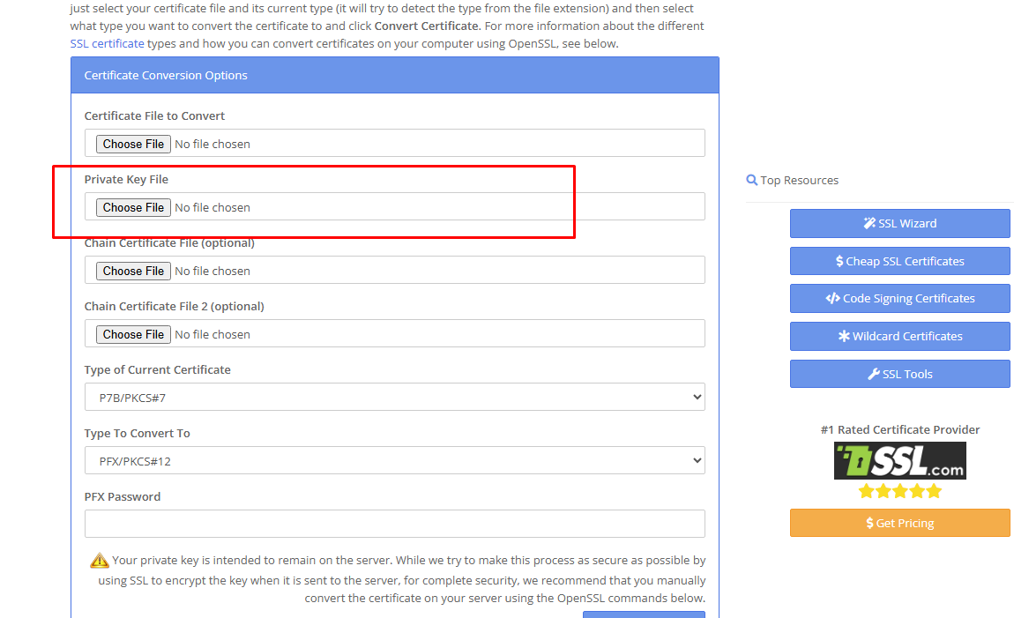Click the orange Get Pricing button
This screenshot has height=618, width=1014.
[899, 523]
